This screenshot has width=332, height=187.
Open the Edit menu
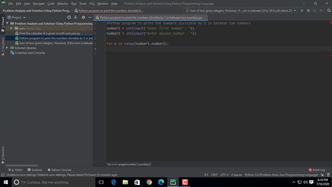pyautogui.click(x=19, y=4)
